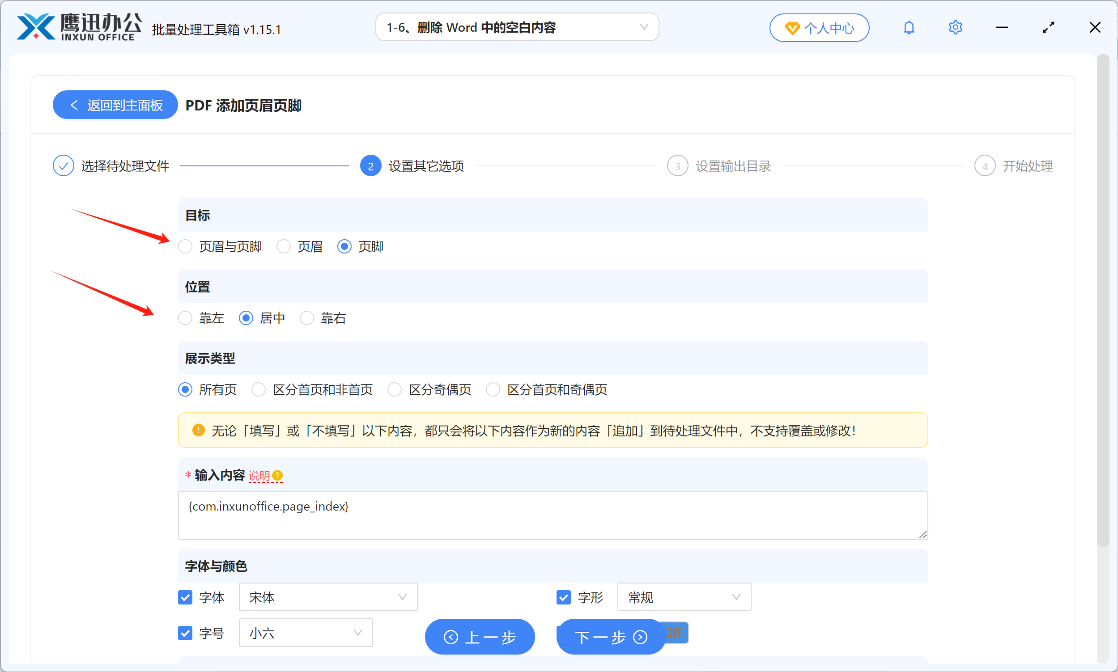Click step 4 开始处理
This screenshot has width=1118, height=672.
(x=1014, y=166)
